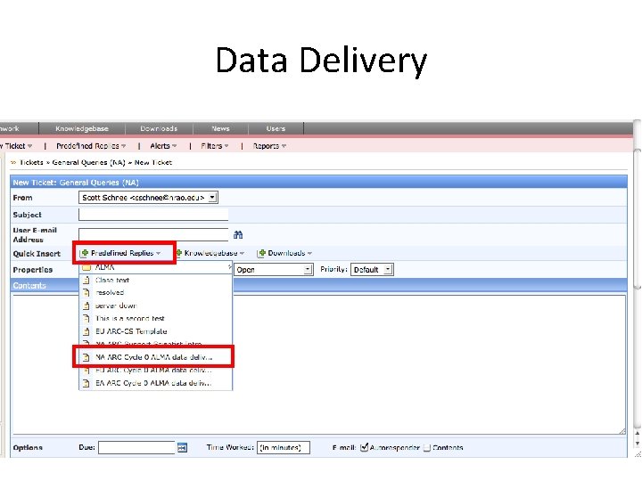Expand the Reports submenu
Screen dimensions: 642x481
point(269,146)
